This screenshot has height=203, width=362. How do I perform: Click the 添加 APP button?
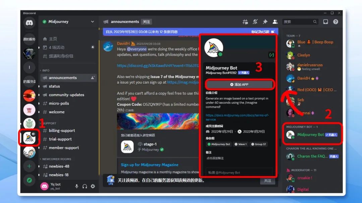point(239,84)
